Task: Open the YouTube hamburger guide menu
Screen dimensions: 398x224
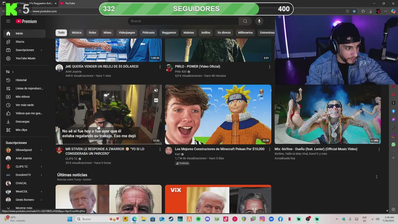Action: pos(8,21)
